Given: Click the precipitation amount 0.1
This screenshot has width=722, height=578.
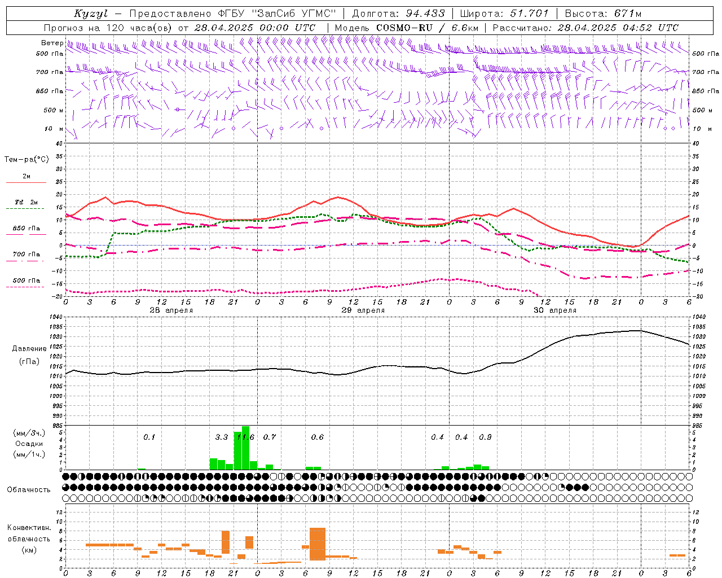Looking at the screenshot, I should (149, 437).
